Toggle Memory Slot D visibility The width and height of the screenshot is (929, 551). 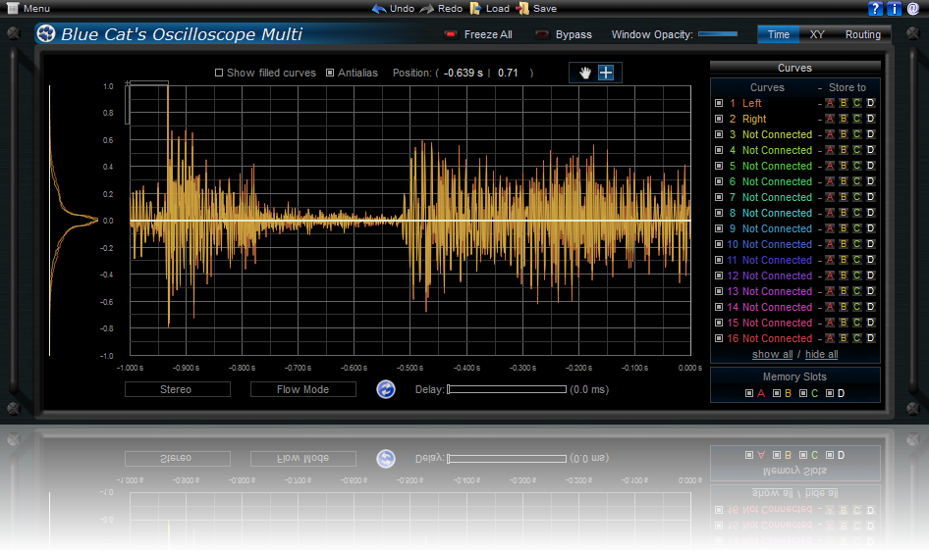[x=830, y=393]
